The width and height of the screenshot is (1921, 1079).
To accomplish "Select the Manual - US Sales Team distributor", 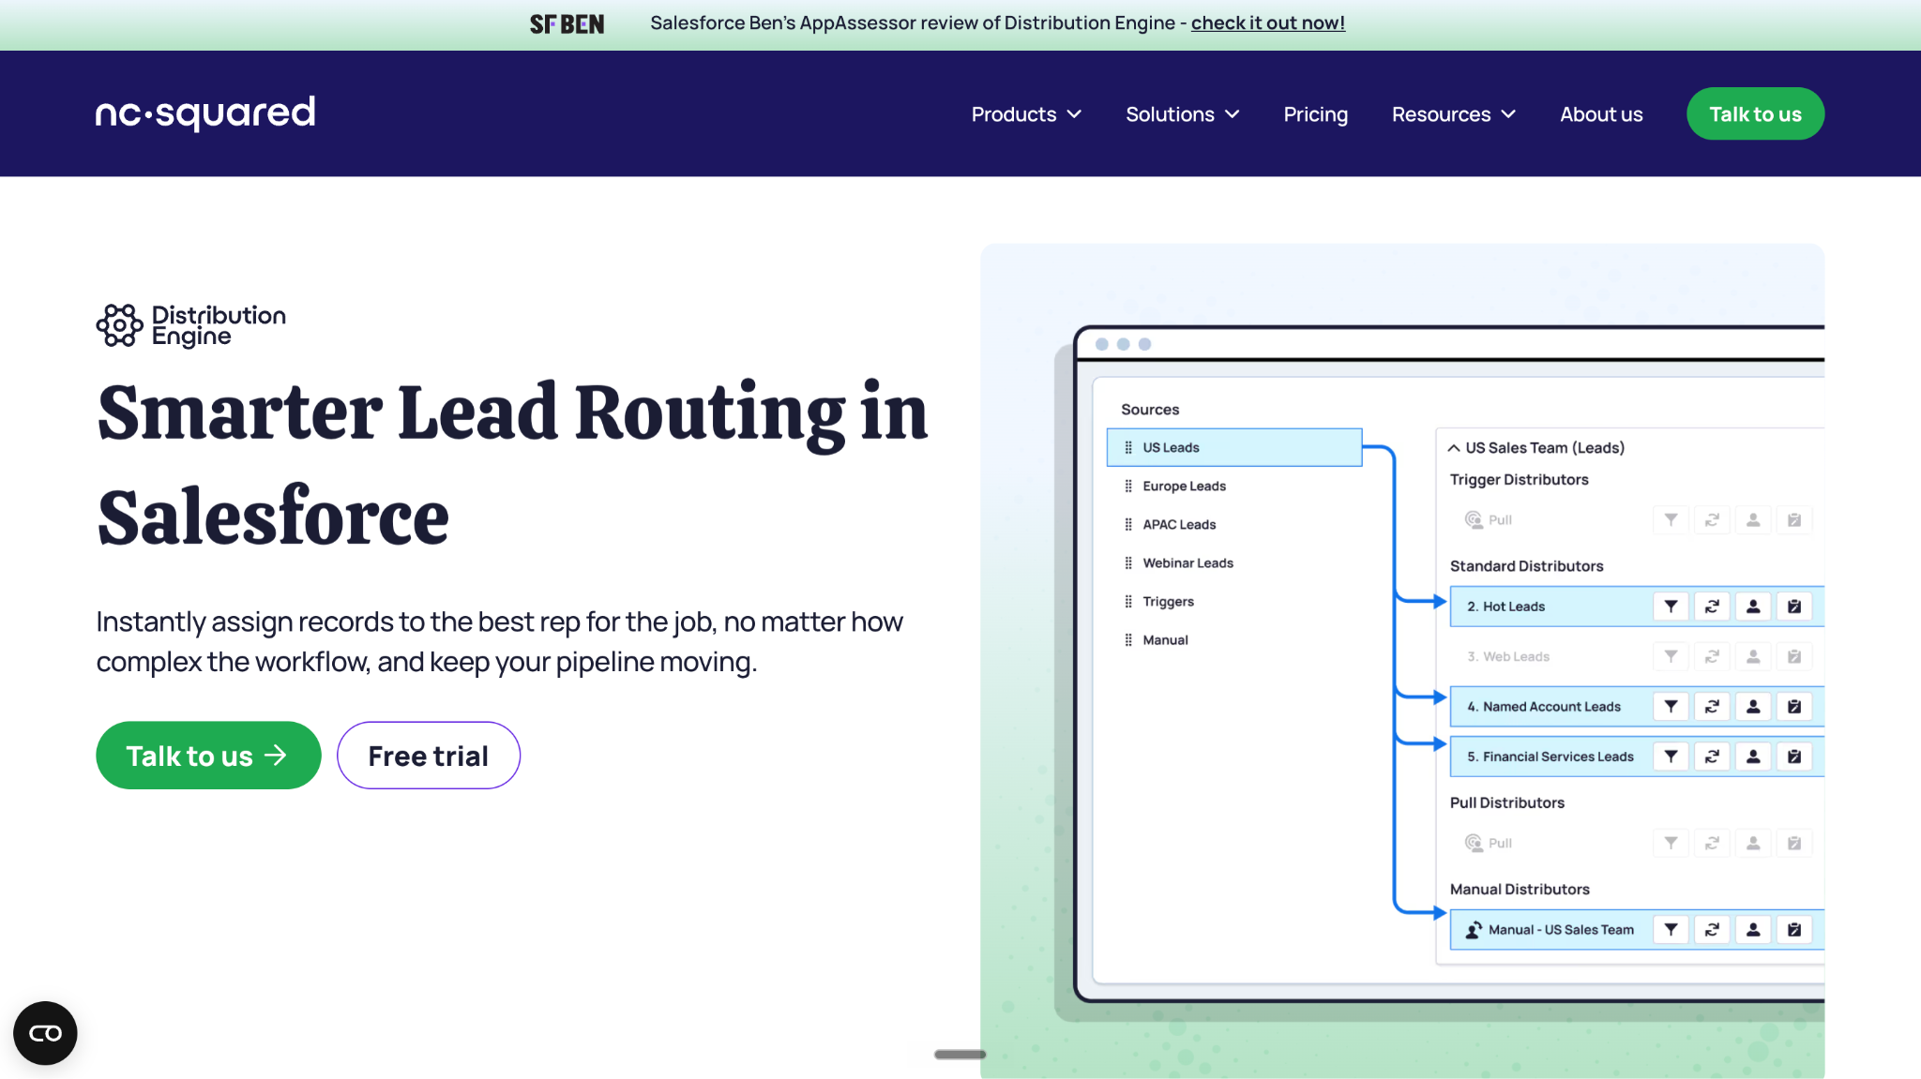I will pyautogui.click(x=1637, y=930).
